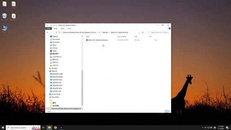Image resolution: width=231 pixels, height=130 pixels.
Task: Open Recycle Bin on the desktop
Action: pyautogui.click(x=4, y=17)
